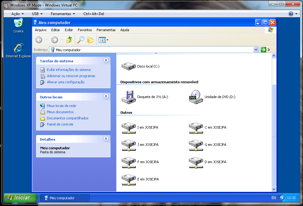The width and height of the screenshot is (303, 206).
Task: Open the Favoritos menu
Action: point(85,30)
